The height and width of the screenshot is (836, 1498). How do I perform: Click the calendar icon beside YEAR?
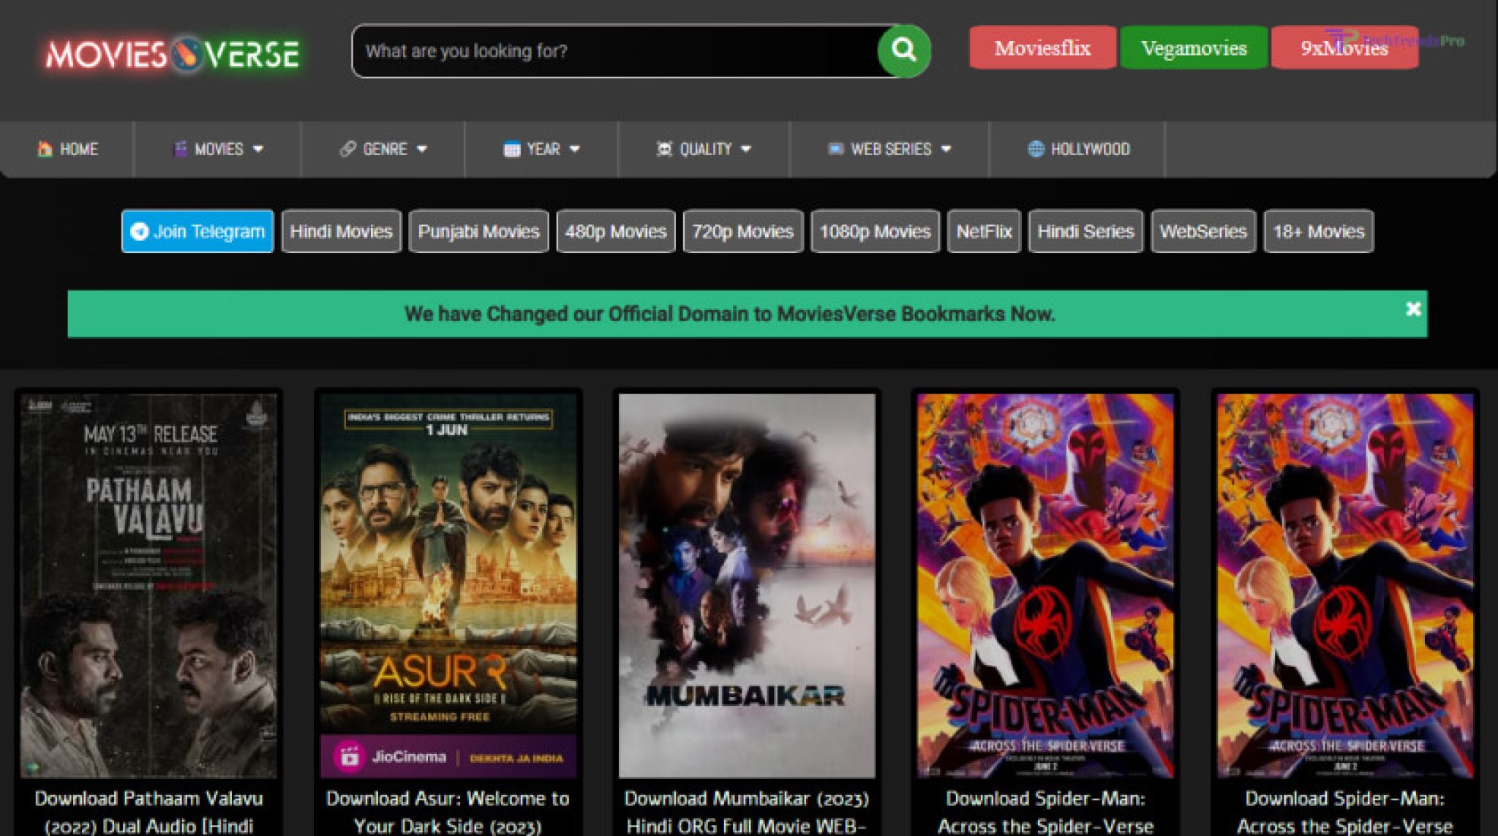point(512,149)
